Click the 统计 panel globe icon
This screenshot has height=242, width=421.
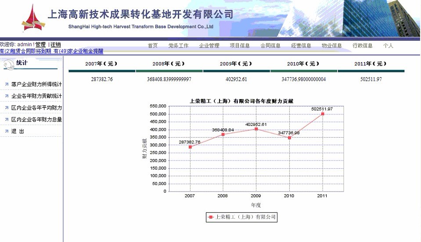[9, 64]
